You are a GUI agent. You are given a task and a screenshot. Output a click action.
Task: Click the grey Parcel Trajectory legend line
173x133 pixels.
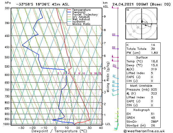coord(69,15)
